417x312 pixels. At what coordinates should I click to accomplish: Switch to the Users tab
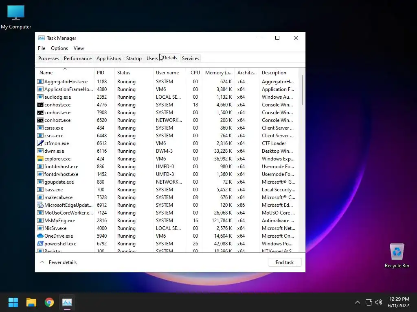(152, 58)
